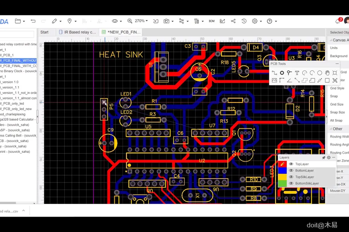This screenshot has height=232, width=349.
Task: Select the Image insert tool in PCB Tools
Action: pyautogui.click(x=274, y=80)
